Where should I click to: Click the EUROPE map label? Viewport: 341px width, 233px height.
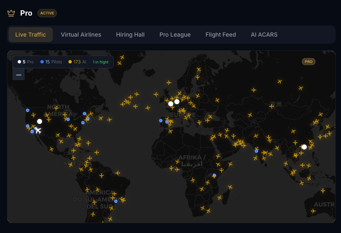pyautogui.click(x=183, y=115)
